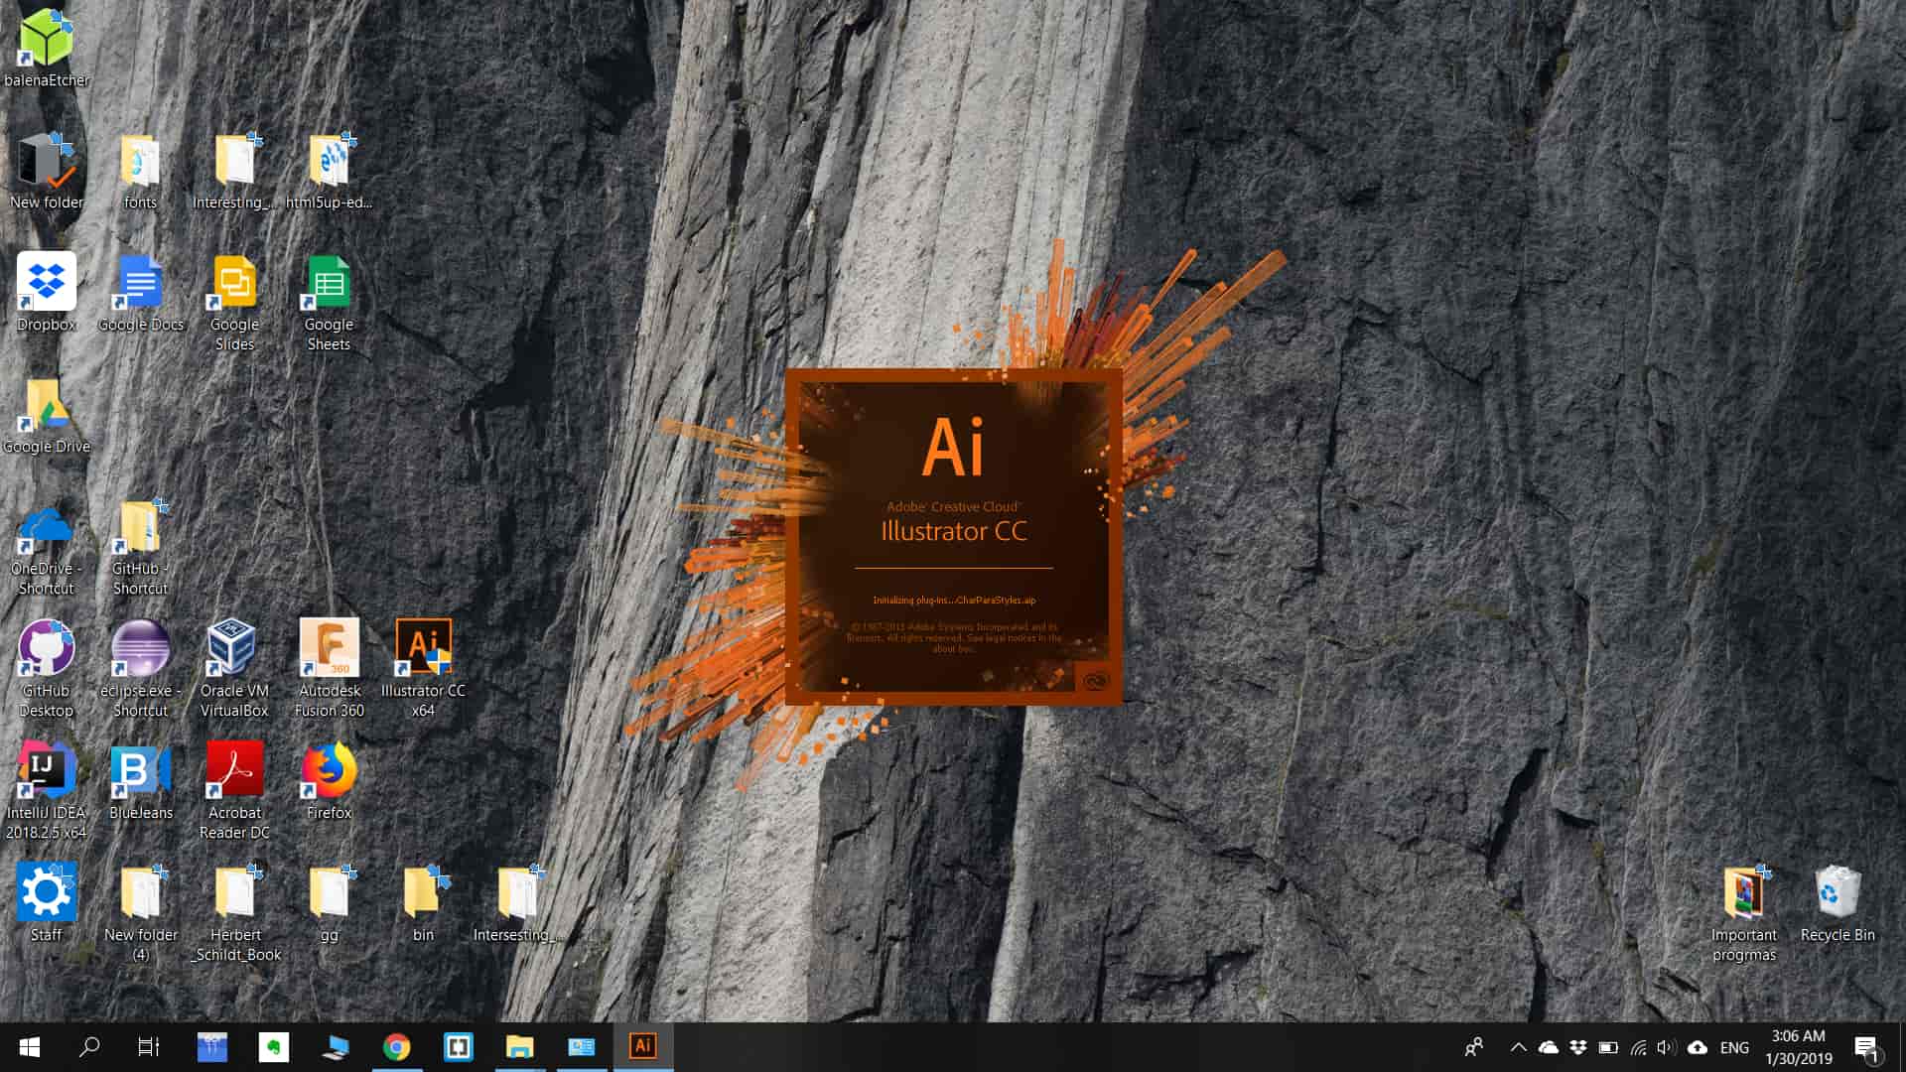Click the taskbar search magnifier
1906x1072 pixels.
(x=89, y=1046)
